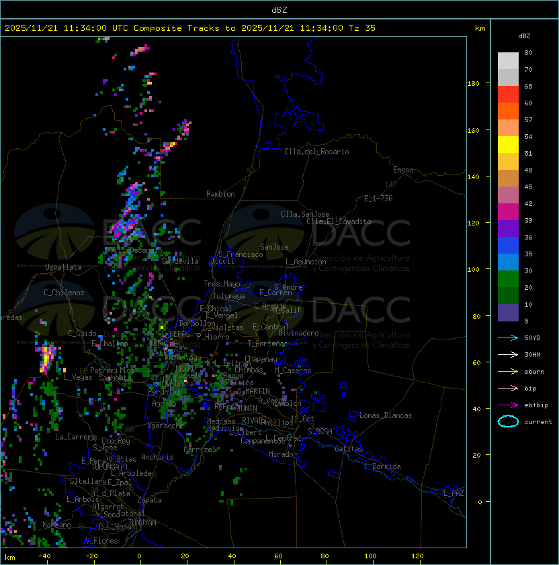This screenshot has width=559, height=565.
Task: Click the 'C_Chilenos' place label
Action: click(64, 293)
